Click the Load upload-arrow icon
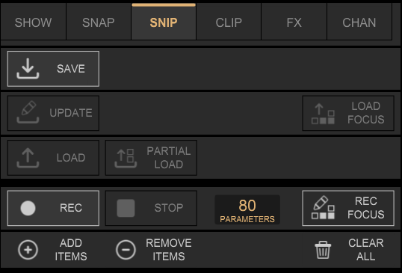Viewport: 402px width, 273px height. 28,158
